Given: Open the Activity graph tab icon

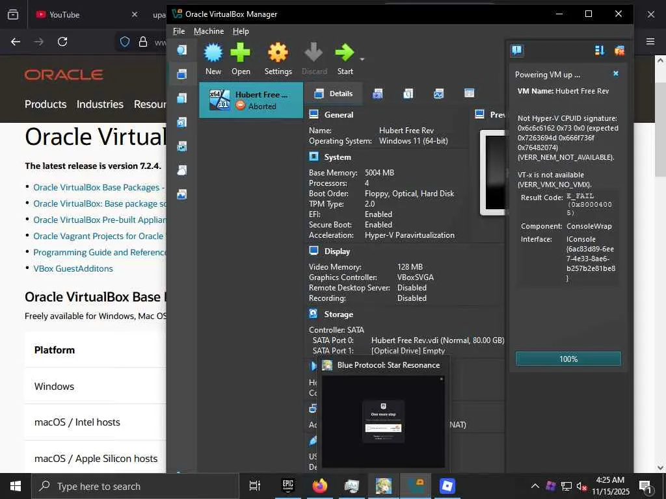Looking at the screenshot, I should tap(439, 94).
